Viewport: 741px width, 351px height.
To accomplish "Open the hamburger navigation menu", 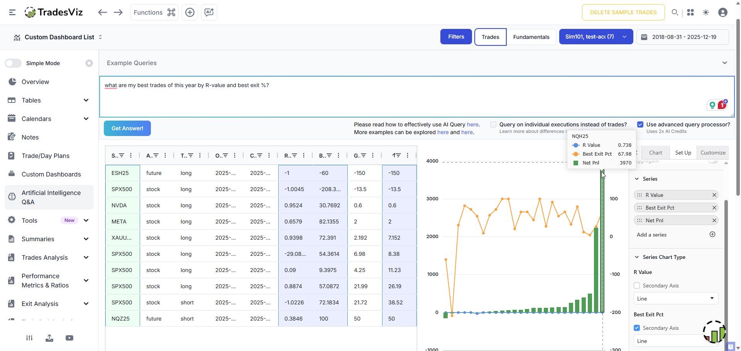I will tap(12, 12).
